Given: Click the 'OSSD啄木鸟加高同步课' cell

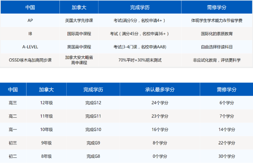Looking at the screenshot, I should coord(30,60).
